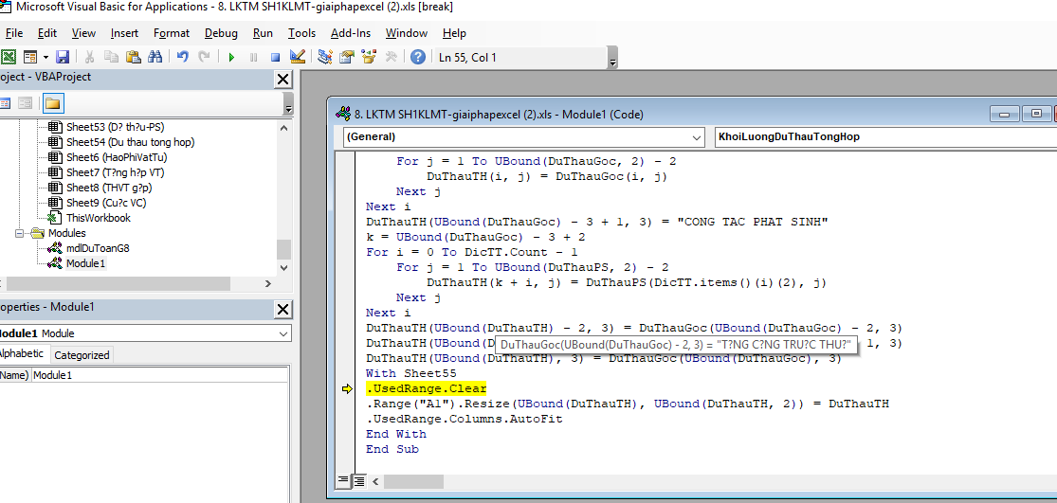Open Find with the binoculars icon
1057x503 pixels.
155,57
